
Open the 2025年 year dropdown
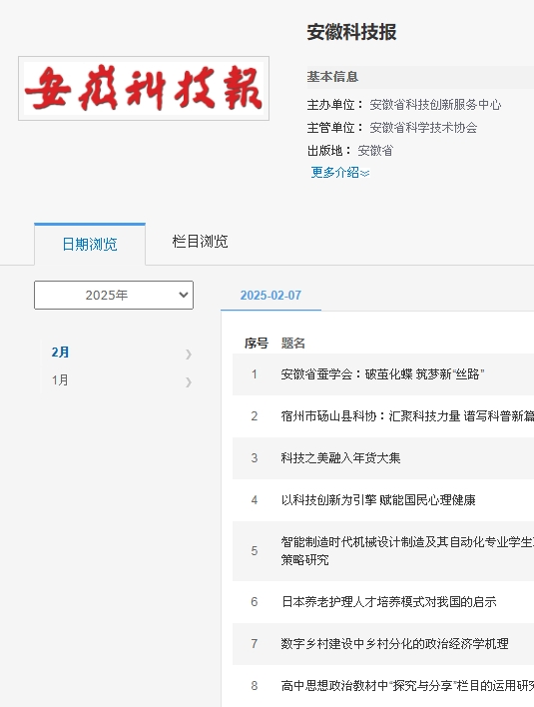tap(114, 295)
